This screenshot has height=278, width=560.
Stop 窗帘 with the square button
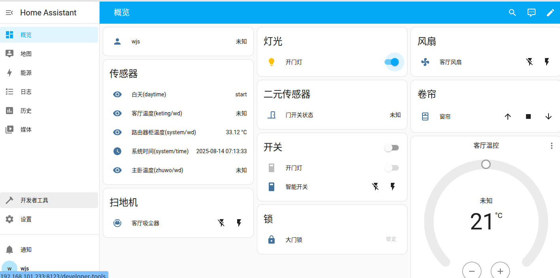coord(528,116)
